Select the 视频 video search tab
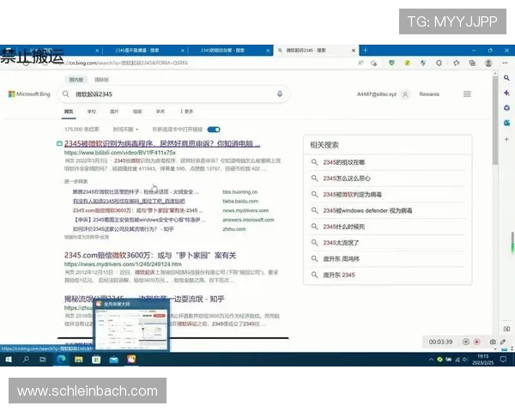Viewport: 515px width, 412px height. [137, 112]
